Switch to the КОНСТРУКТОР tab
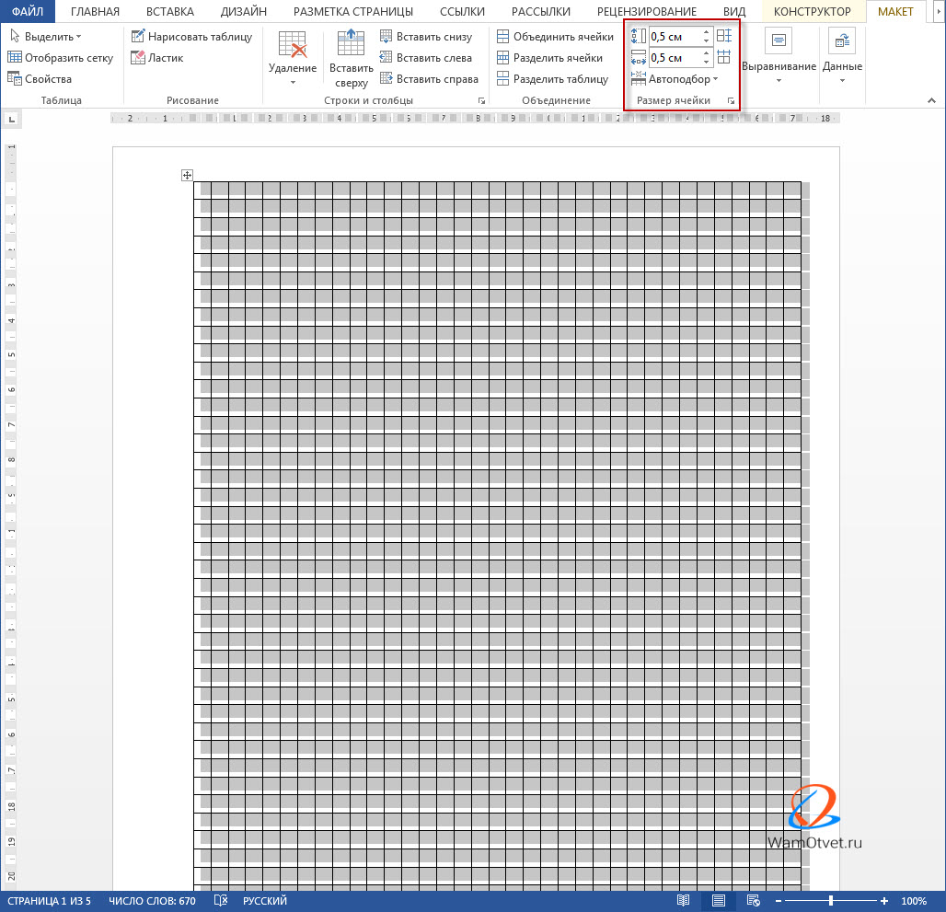 813,12
